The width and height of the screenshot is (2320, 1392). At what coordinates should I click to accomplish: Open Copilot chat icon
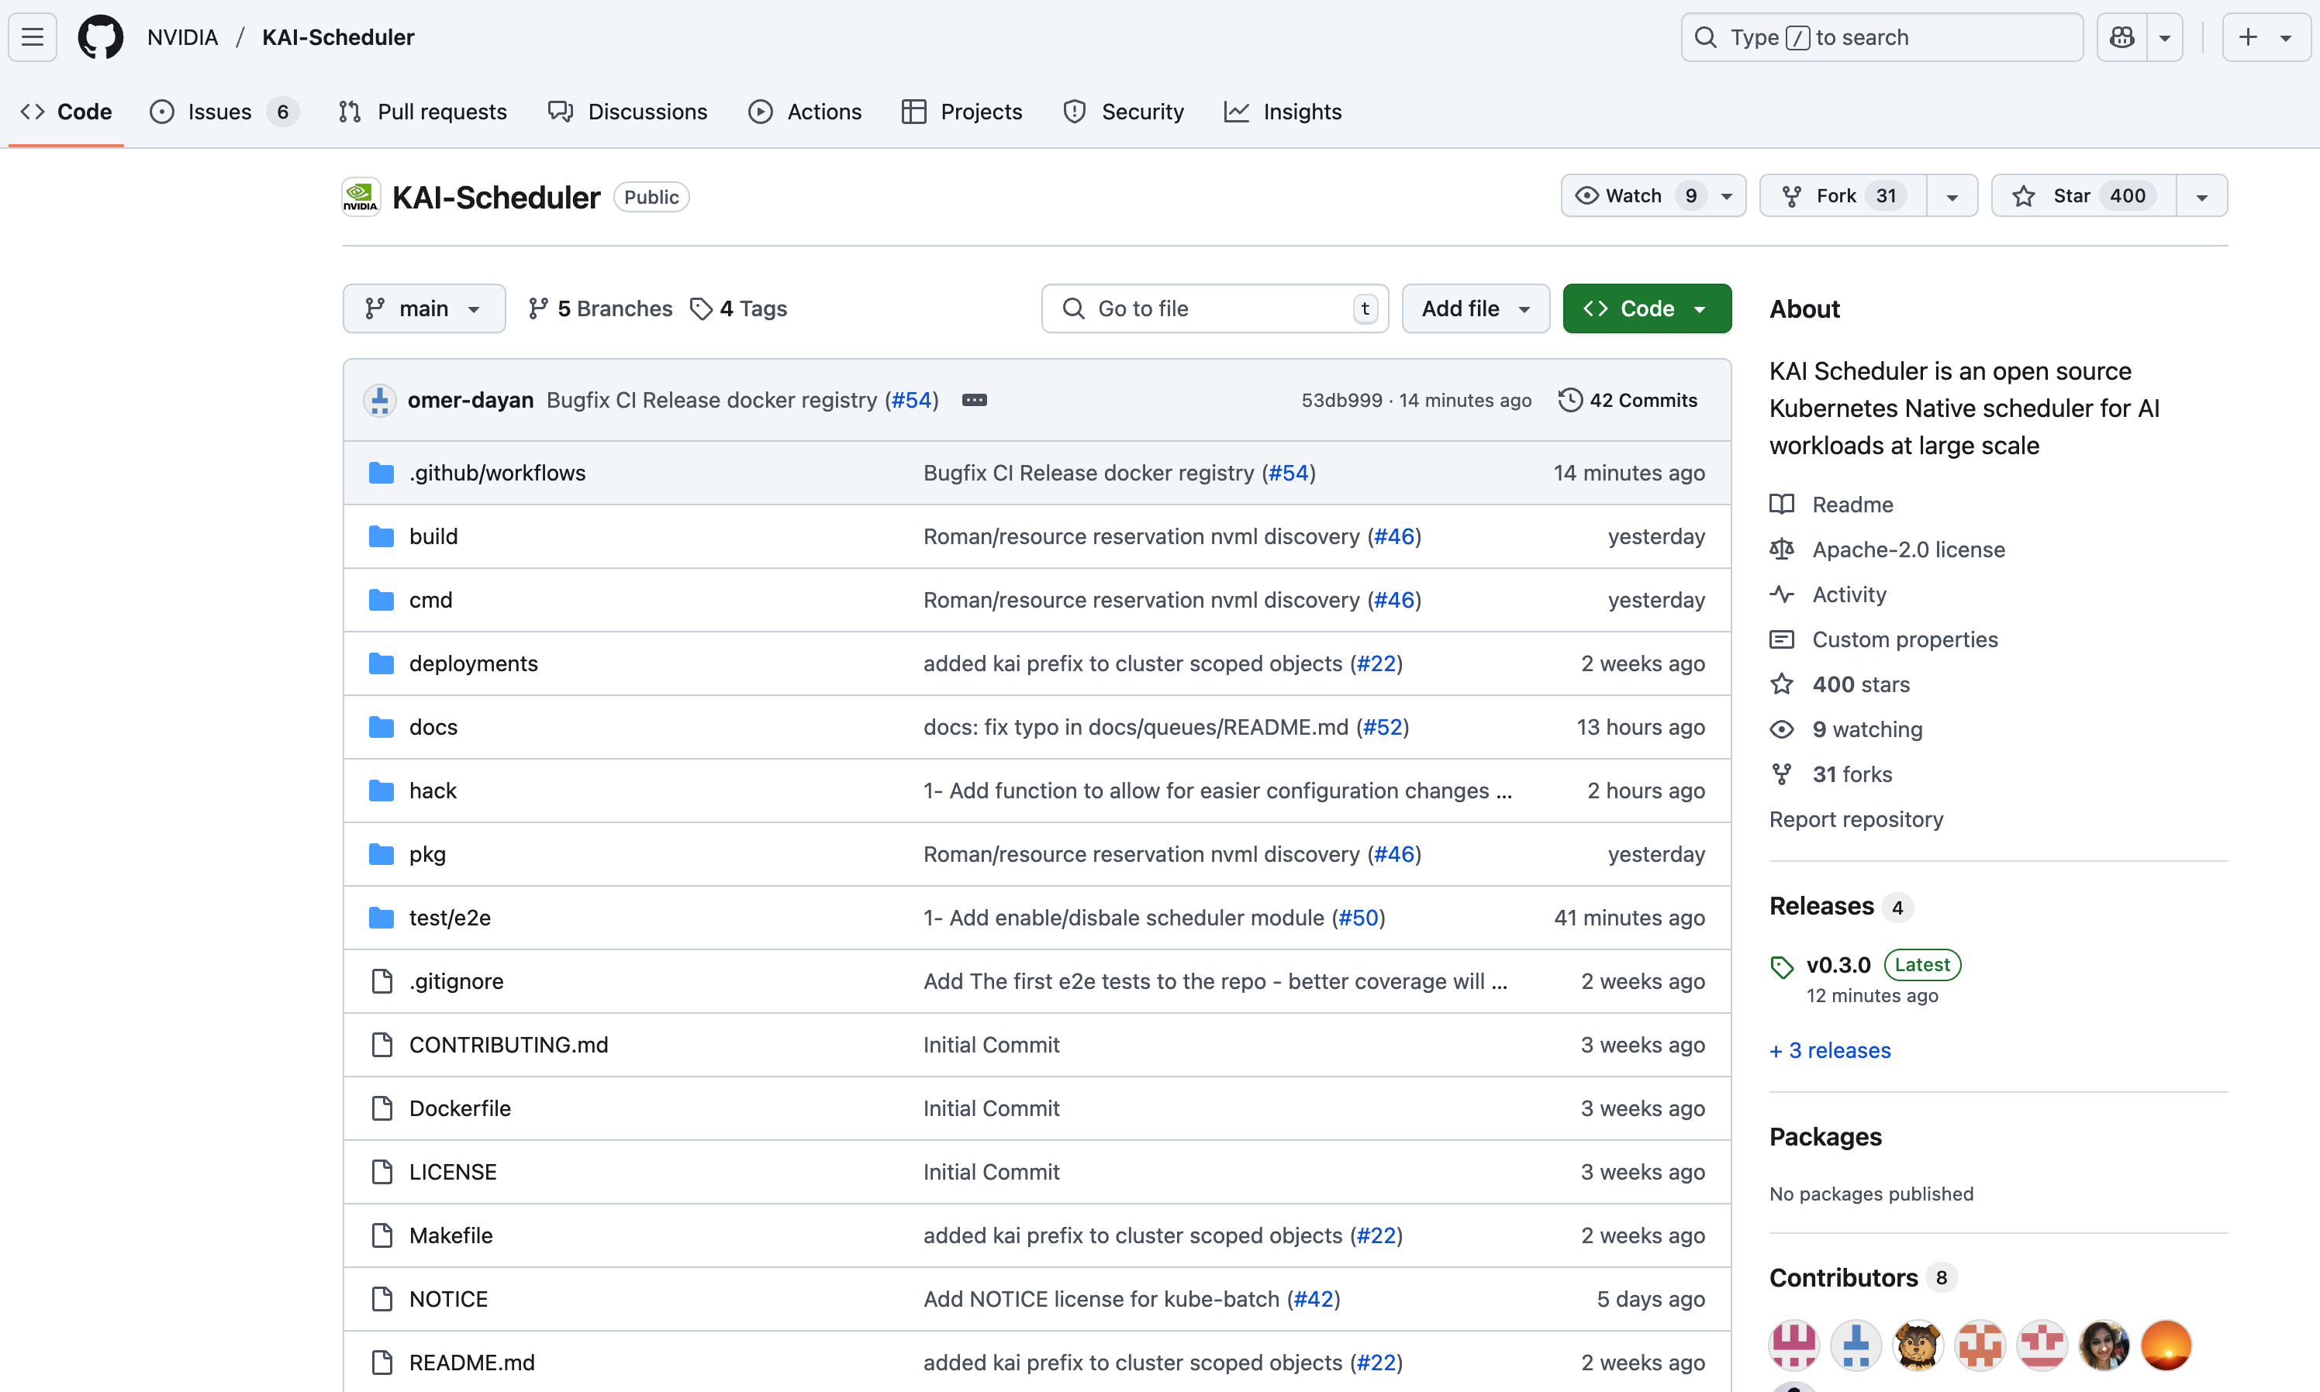pos(2121,37)
